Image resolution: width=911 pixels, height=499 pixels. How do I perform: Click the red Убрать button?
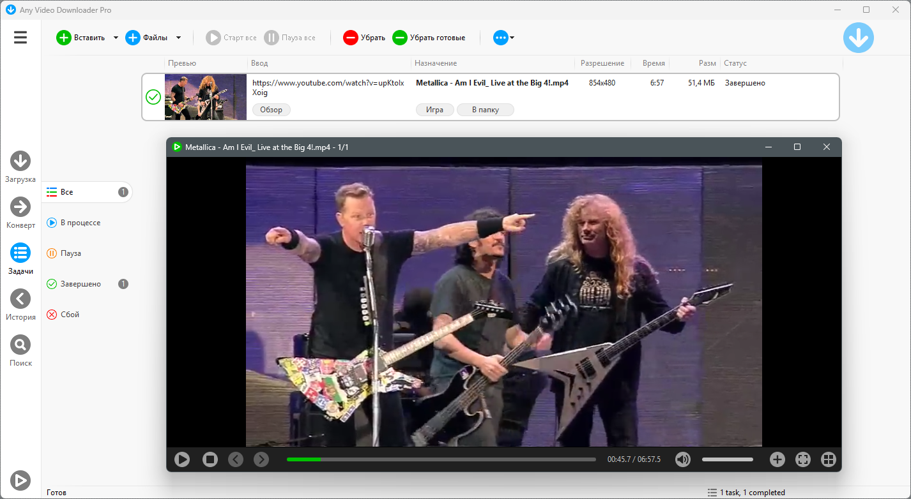pos(364,38)
